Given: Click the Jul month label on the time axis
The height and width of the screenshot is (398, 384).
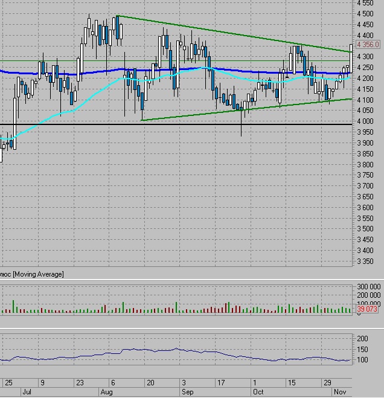Looking at the screenshot, I should (x=27, y=392).
